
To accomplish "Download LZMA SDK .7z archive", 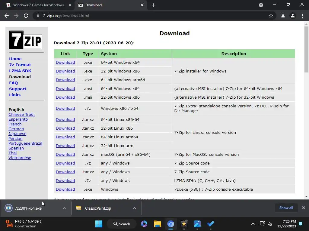I will coord(65,181).
